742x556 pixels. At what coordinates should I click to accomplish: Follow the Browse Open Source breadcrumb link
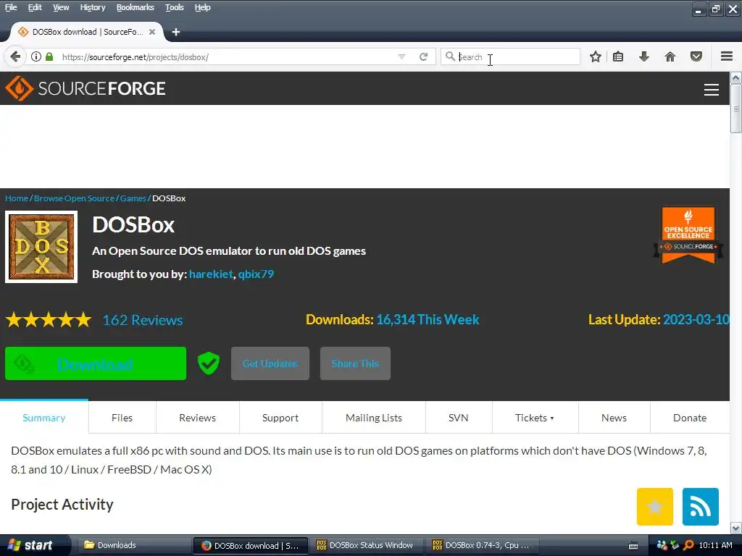(75, 198)
